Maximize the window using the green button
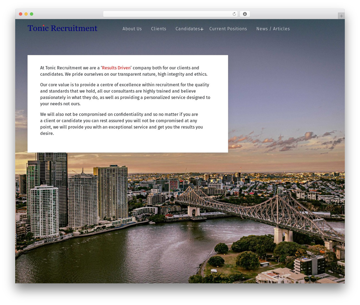The height and width of the screenshot is (305, 360). (x=31, y=14)
